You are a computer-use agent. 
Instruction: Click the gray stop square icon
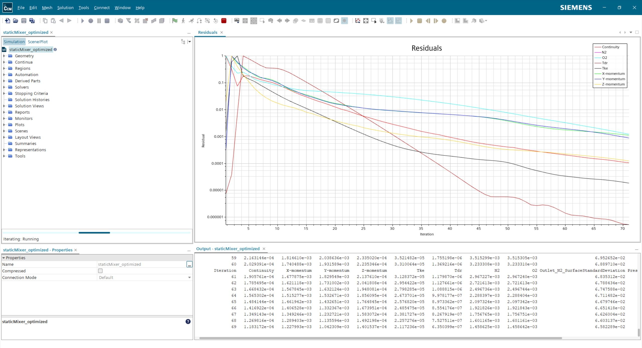pos(107,21)
